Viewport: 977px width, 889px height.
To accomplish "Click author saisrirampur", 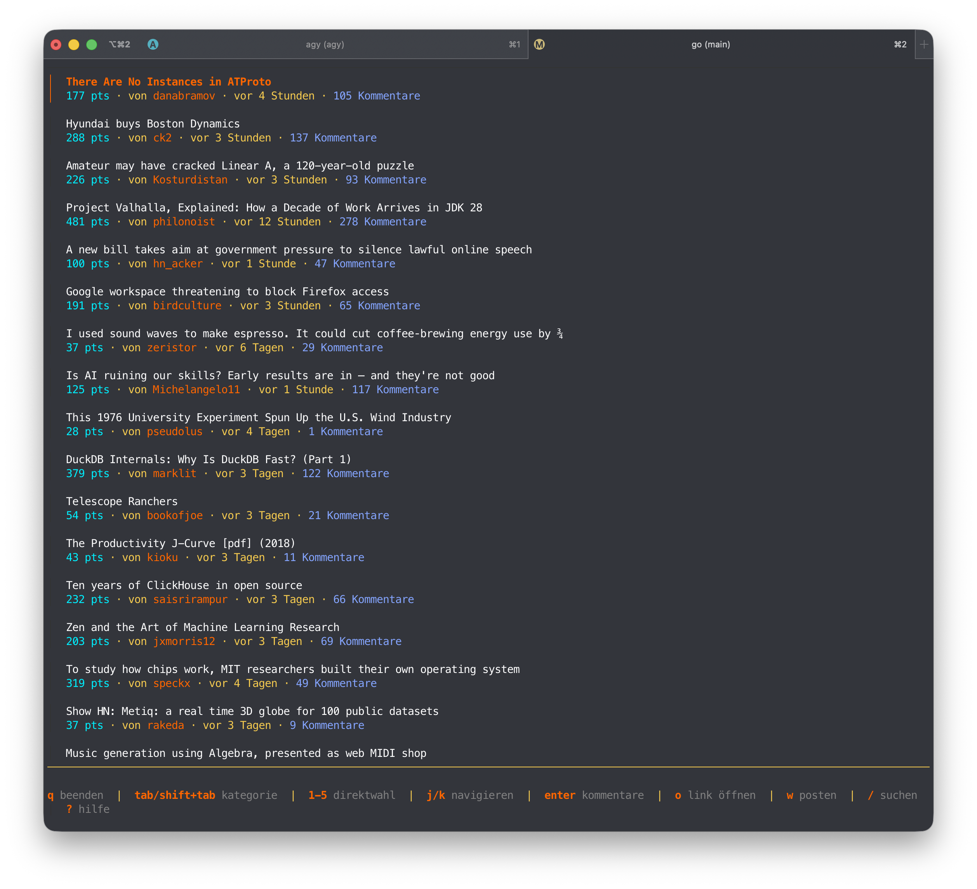I will click(x=190, y=599).
